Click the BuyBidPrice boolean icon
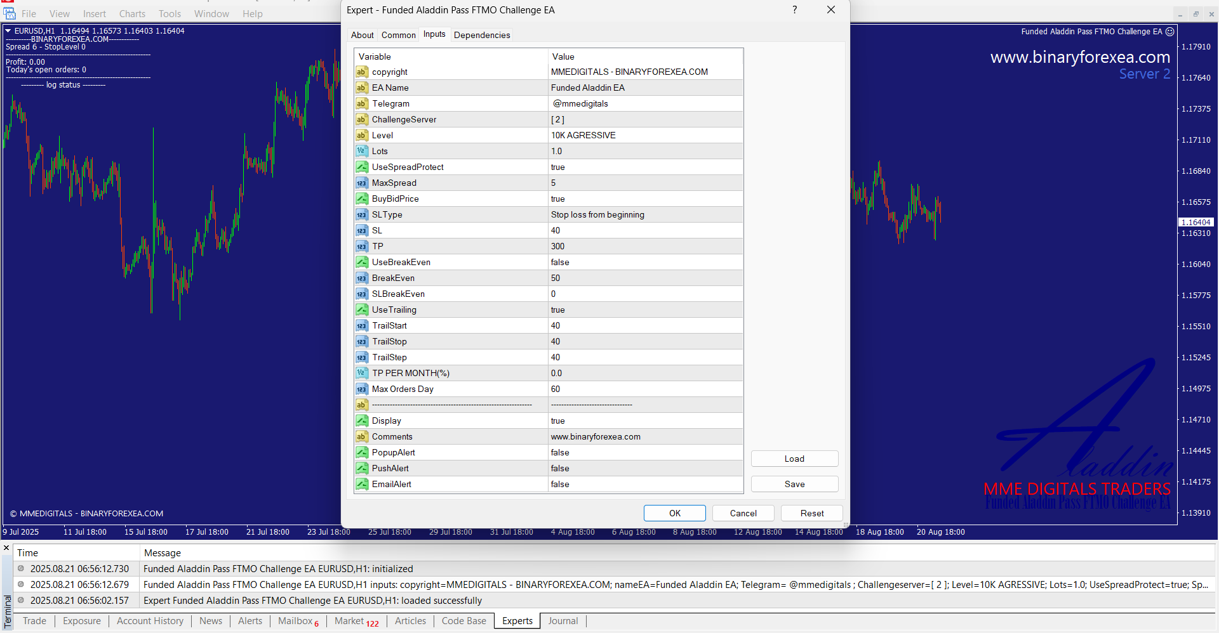1219x633 pixels. click(362, 199)
